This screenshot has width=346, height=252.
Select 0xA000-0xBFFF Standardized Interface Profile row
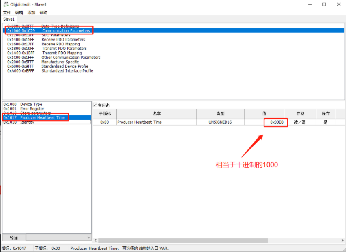point(173,71)
